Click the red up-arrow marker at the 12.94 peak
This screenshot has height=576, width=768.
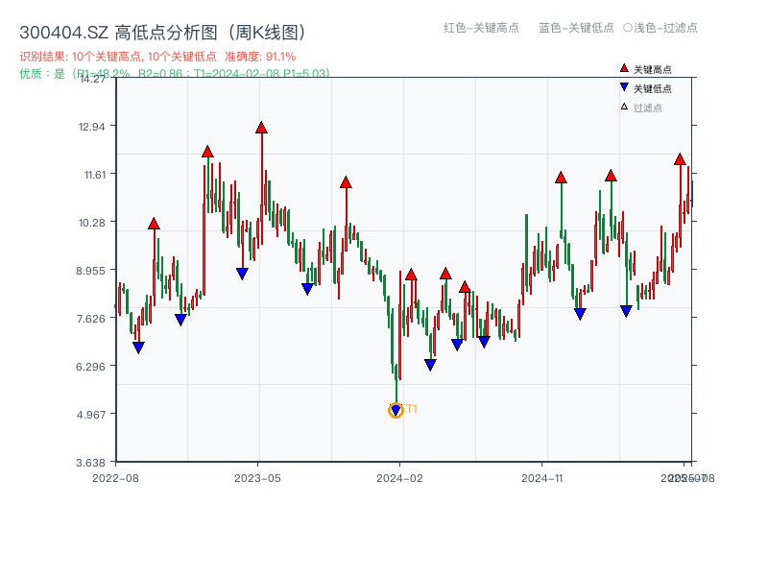click(260, 126)
